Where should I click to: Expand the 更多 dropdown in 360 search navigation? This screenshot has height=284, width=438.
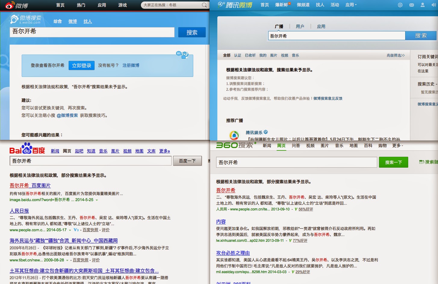(x=398, y=146)
